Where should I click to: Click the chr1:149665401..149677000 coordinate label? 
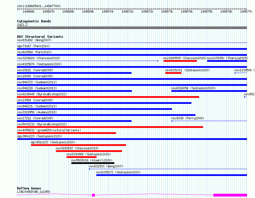coord(39,6)
